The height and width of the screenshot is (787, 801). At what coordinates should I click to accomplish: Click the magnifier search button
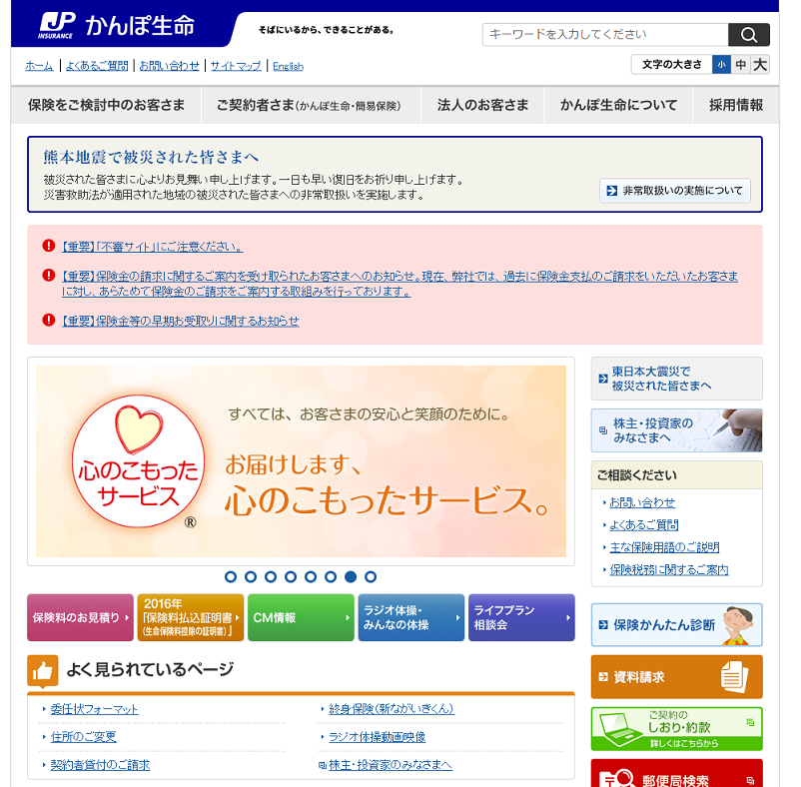point(748,35)
